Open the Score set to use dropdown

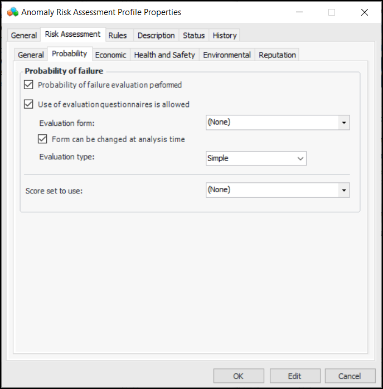tap(344, 190)
